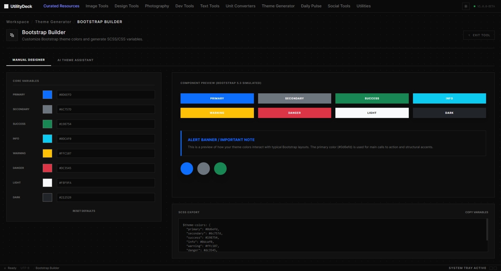Screen dimensions: 501x271
Task: Click the Warning hex code input field
Action: 106,153
